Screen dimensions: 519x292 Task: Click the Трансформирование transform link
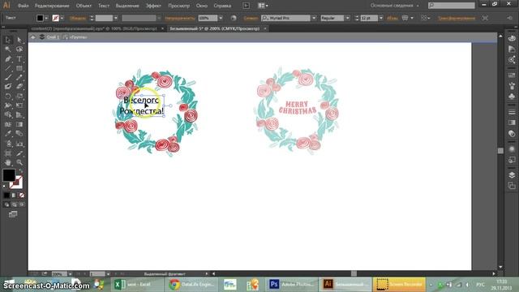click(x=457, y=18)
